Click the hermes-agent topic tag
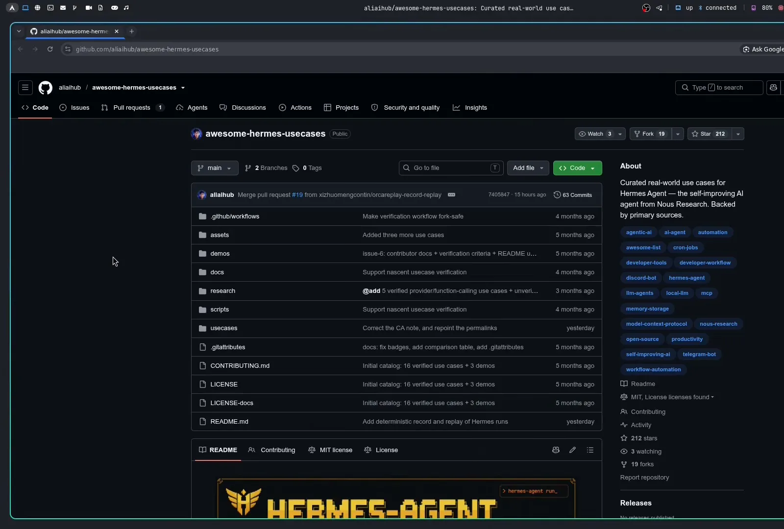Screen dimensions: 784x529 point(686,278)
